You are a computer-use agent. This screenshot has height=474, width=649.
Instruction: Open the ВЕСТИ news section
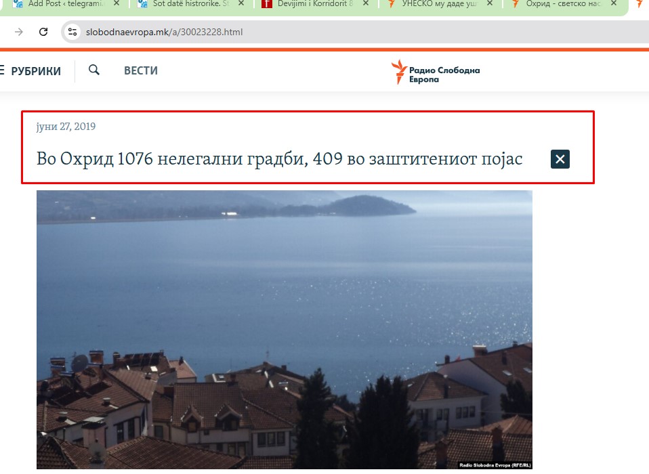coord(140,70)
